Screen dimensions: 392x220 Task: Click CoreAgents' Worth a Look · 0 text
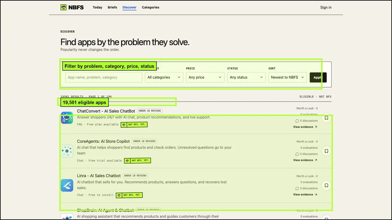click(x=307, y=142)
